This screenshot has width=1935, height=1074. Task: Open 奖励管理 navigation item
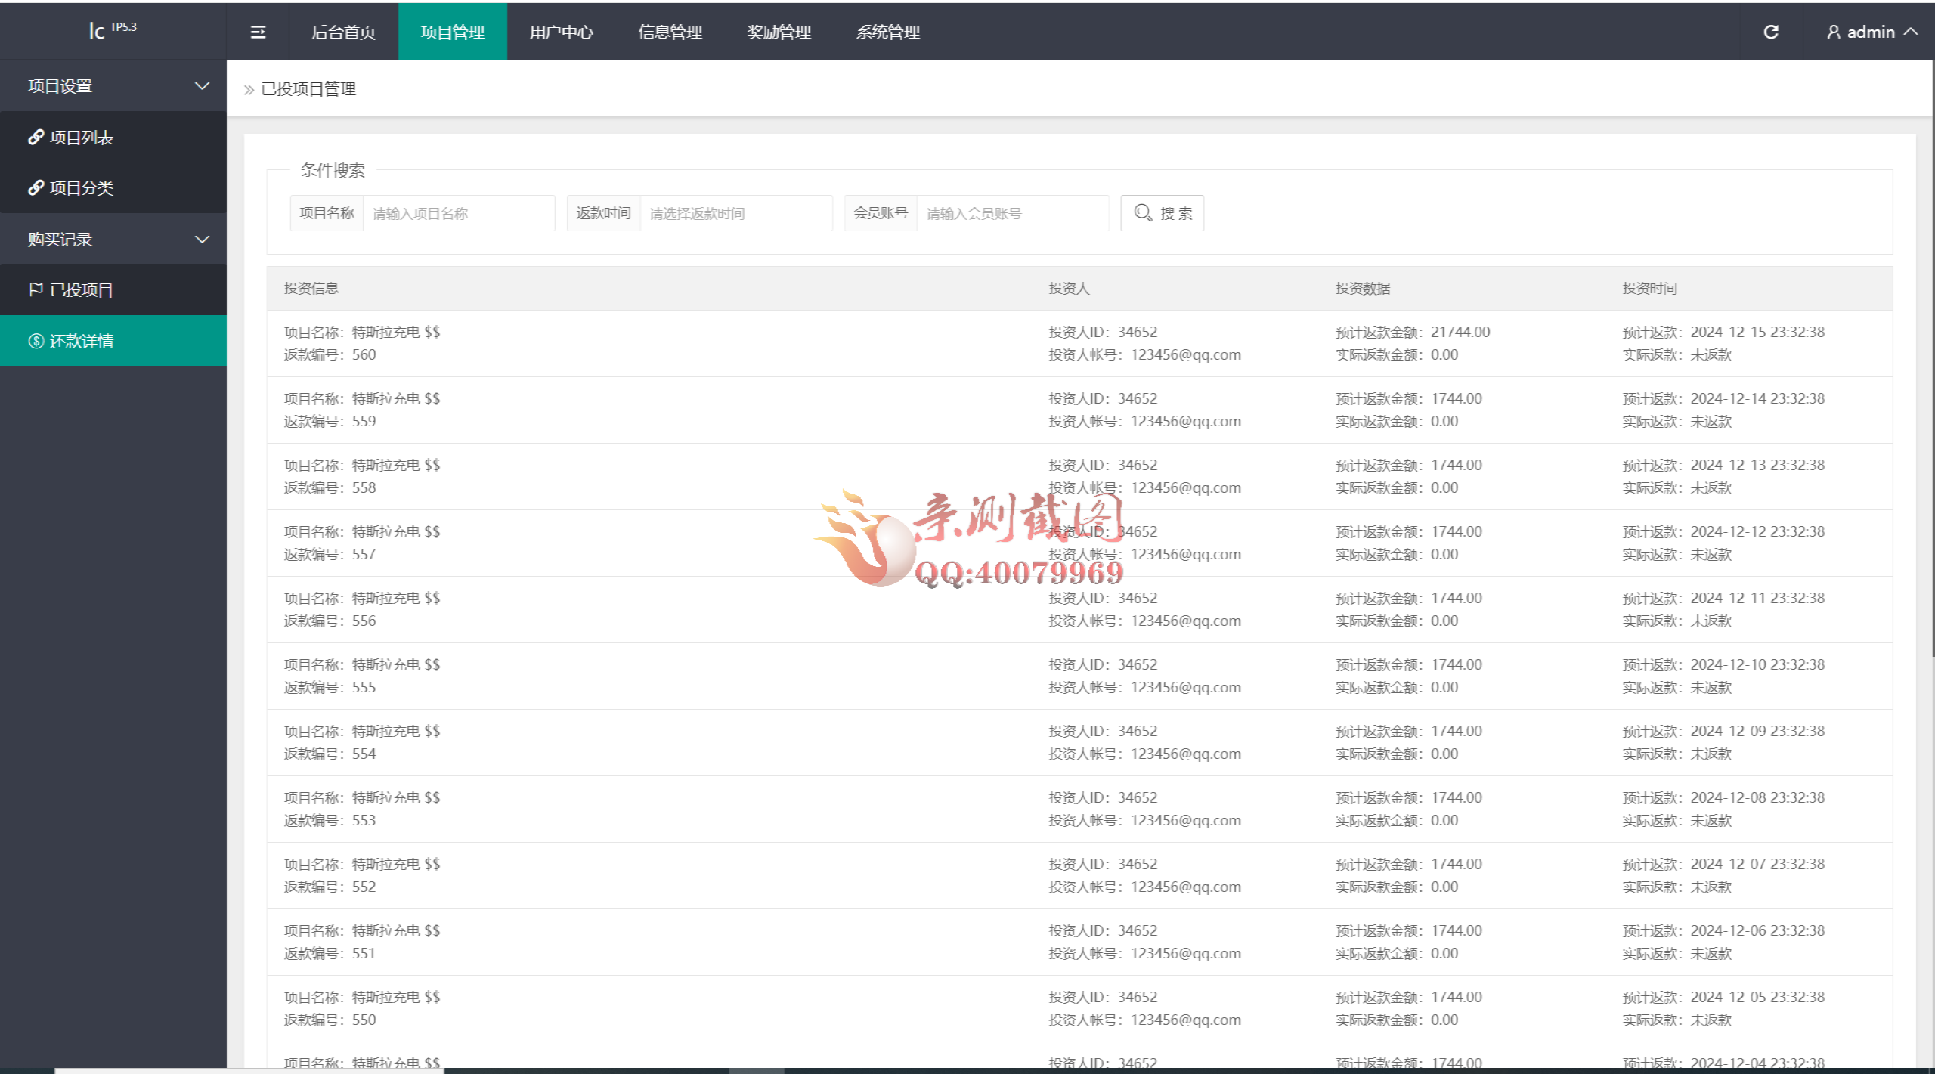[x=779, y=32]
